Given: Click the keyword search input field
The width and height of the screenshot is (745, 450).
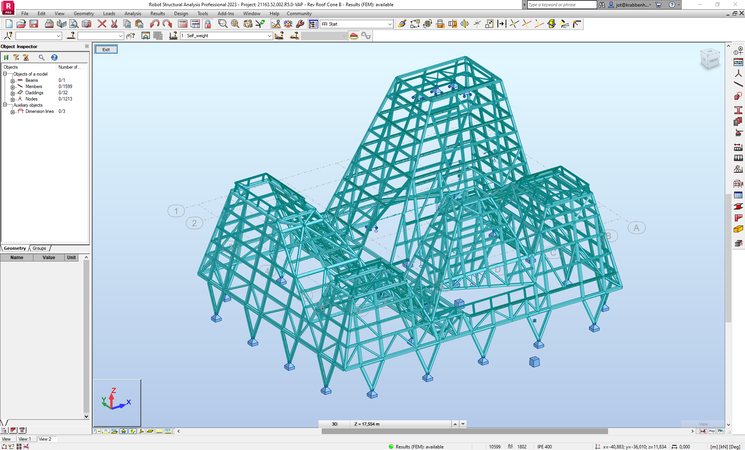Looking at the screenshot, I should (x=561, y=5).
